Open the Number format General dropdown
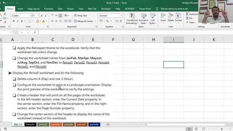The image size is (233, 131). (x=121, y=16)
